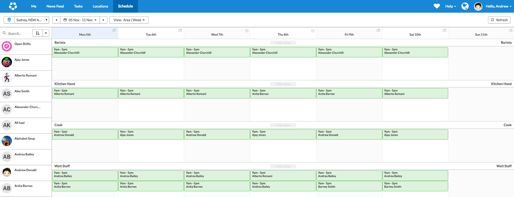This screenshot has height=197, width=514.
Task: Click the Open Shifts clock icon
Action: pyautogui.click(x=7, y=47)
